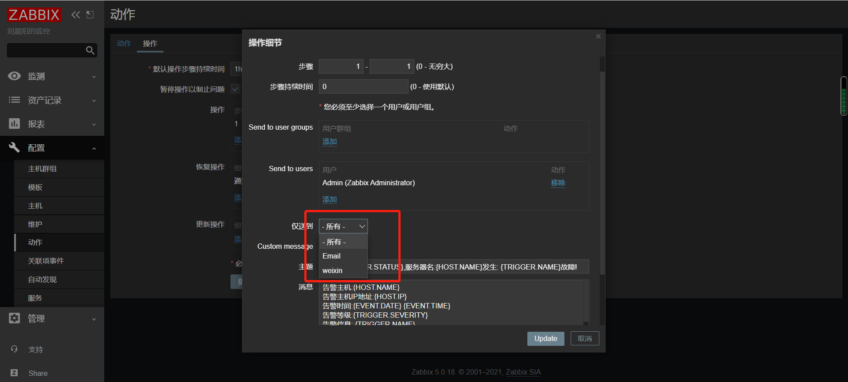Click the sidebar search magnifier icon
This screenshot has width=848, height=382.
click(x=90, y=50)
